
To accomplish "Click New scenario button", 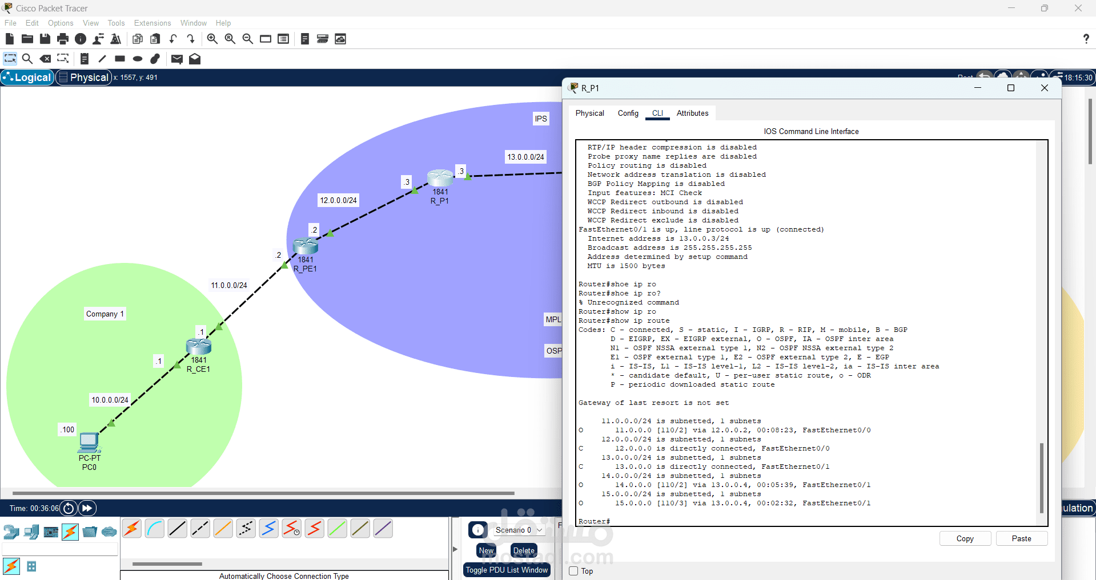I will tap(487, 550).
